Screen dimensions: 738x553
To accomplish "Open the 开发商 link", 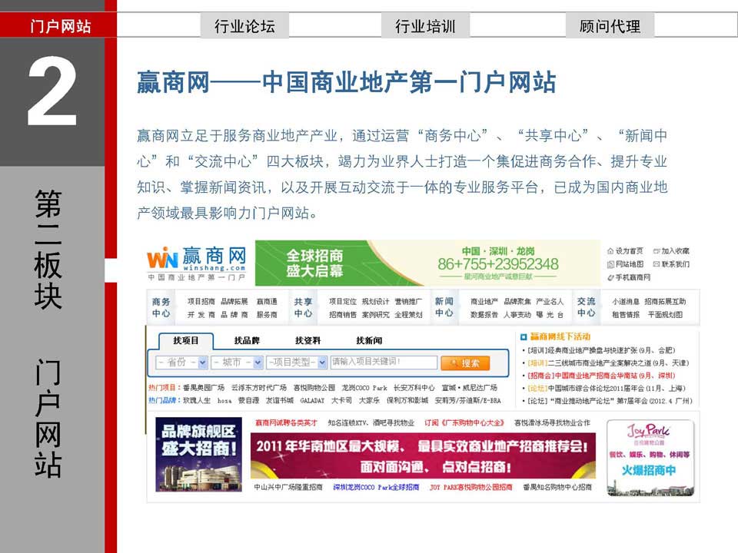I will click(x=201, y=315).
